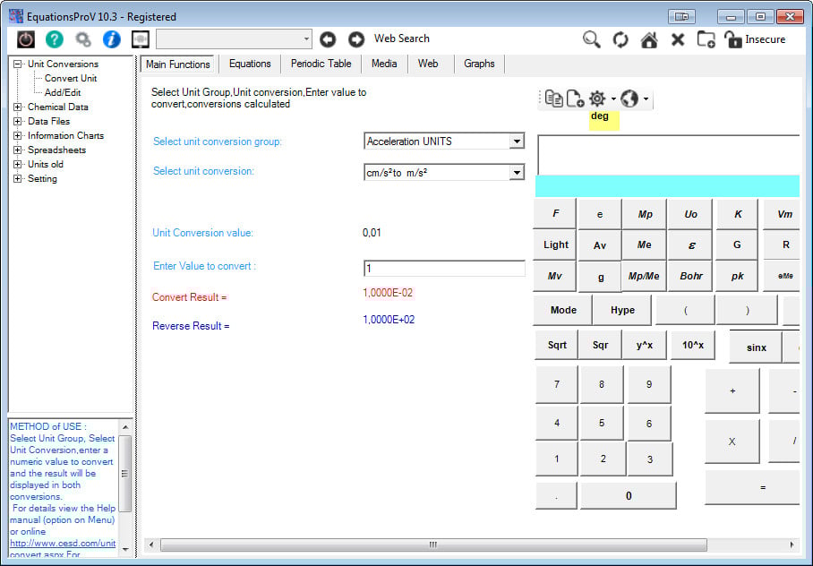Toggle the Insecure padlock icon
Image resolution: width=813 pixels, height=566 pixels.
click(732, 39)
